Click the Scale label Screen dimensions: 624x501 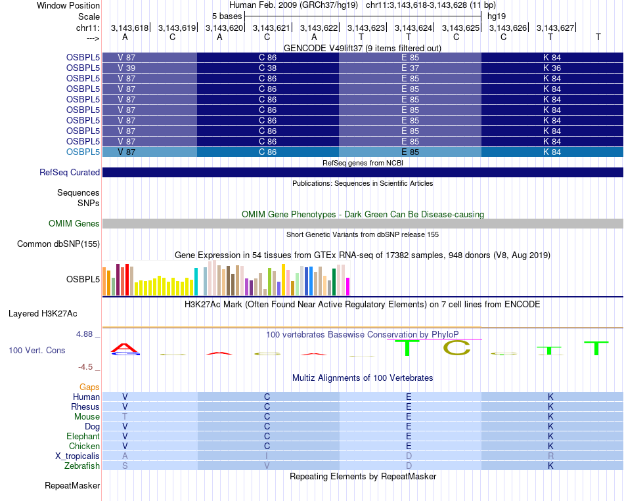point(89,16)
